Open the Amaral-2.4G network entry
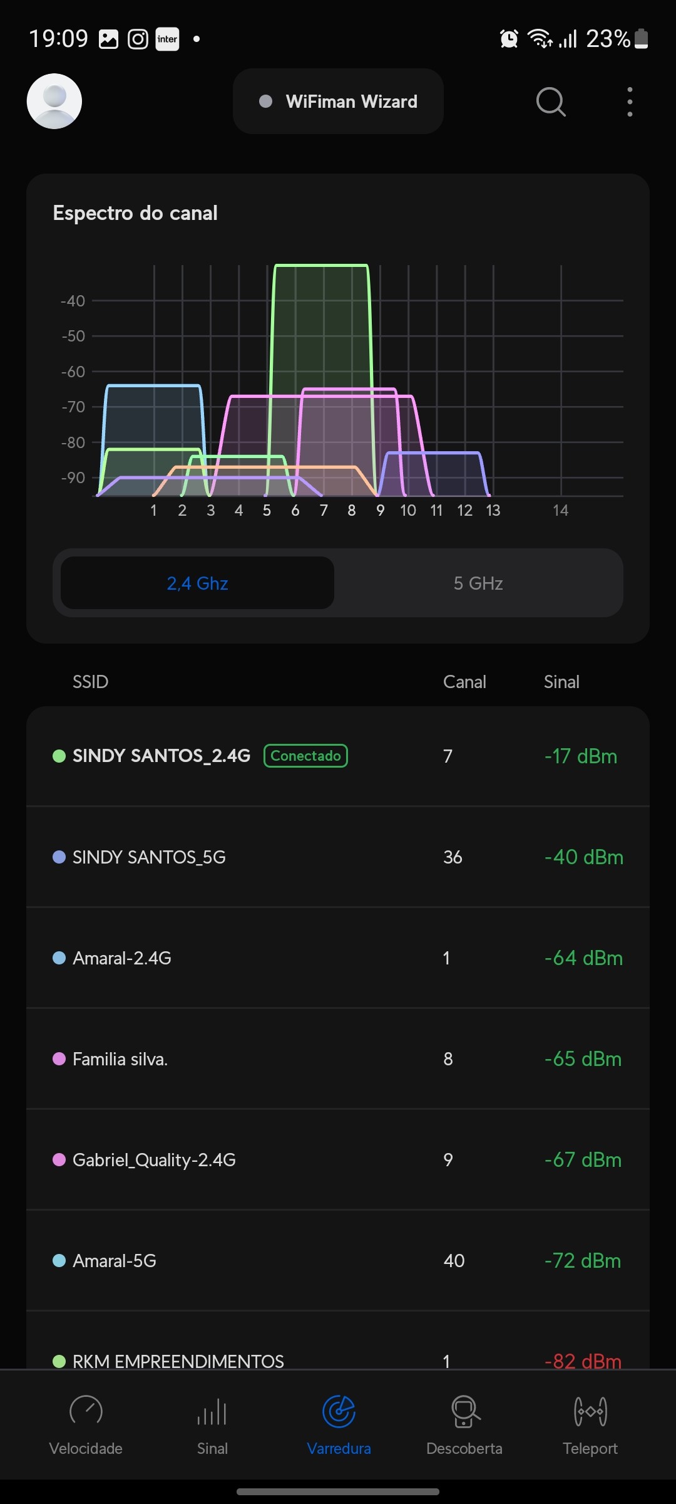 point(338,958)
